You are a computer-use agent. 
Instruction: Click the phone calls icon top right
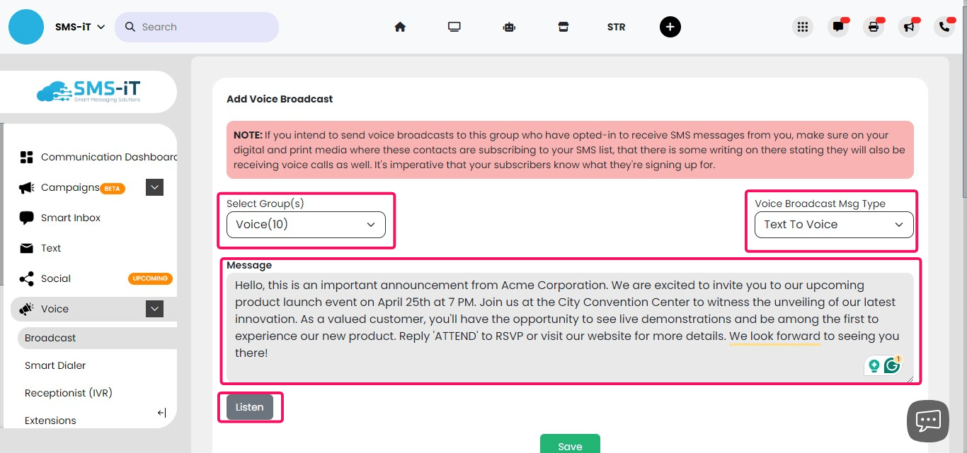pos(944,26)
